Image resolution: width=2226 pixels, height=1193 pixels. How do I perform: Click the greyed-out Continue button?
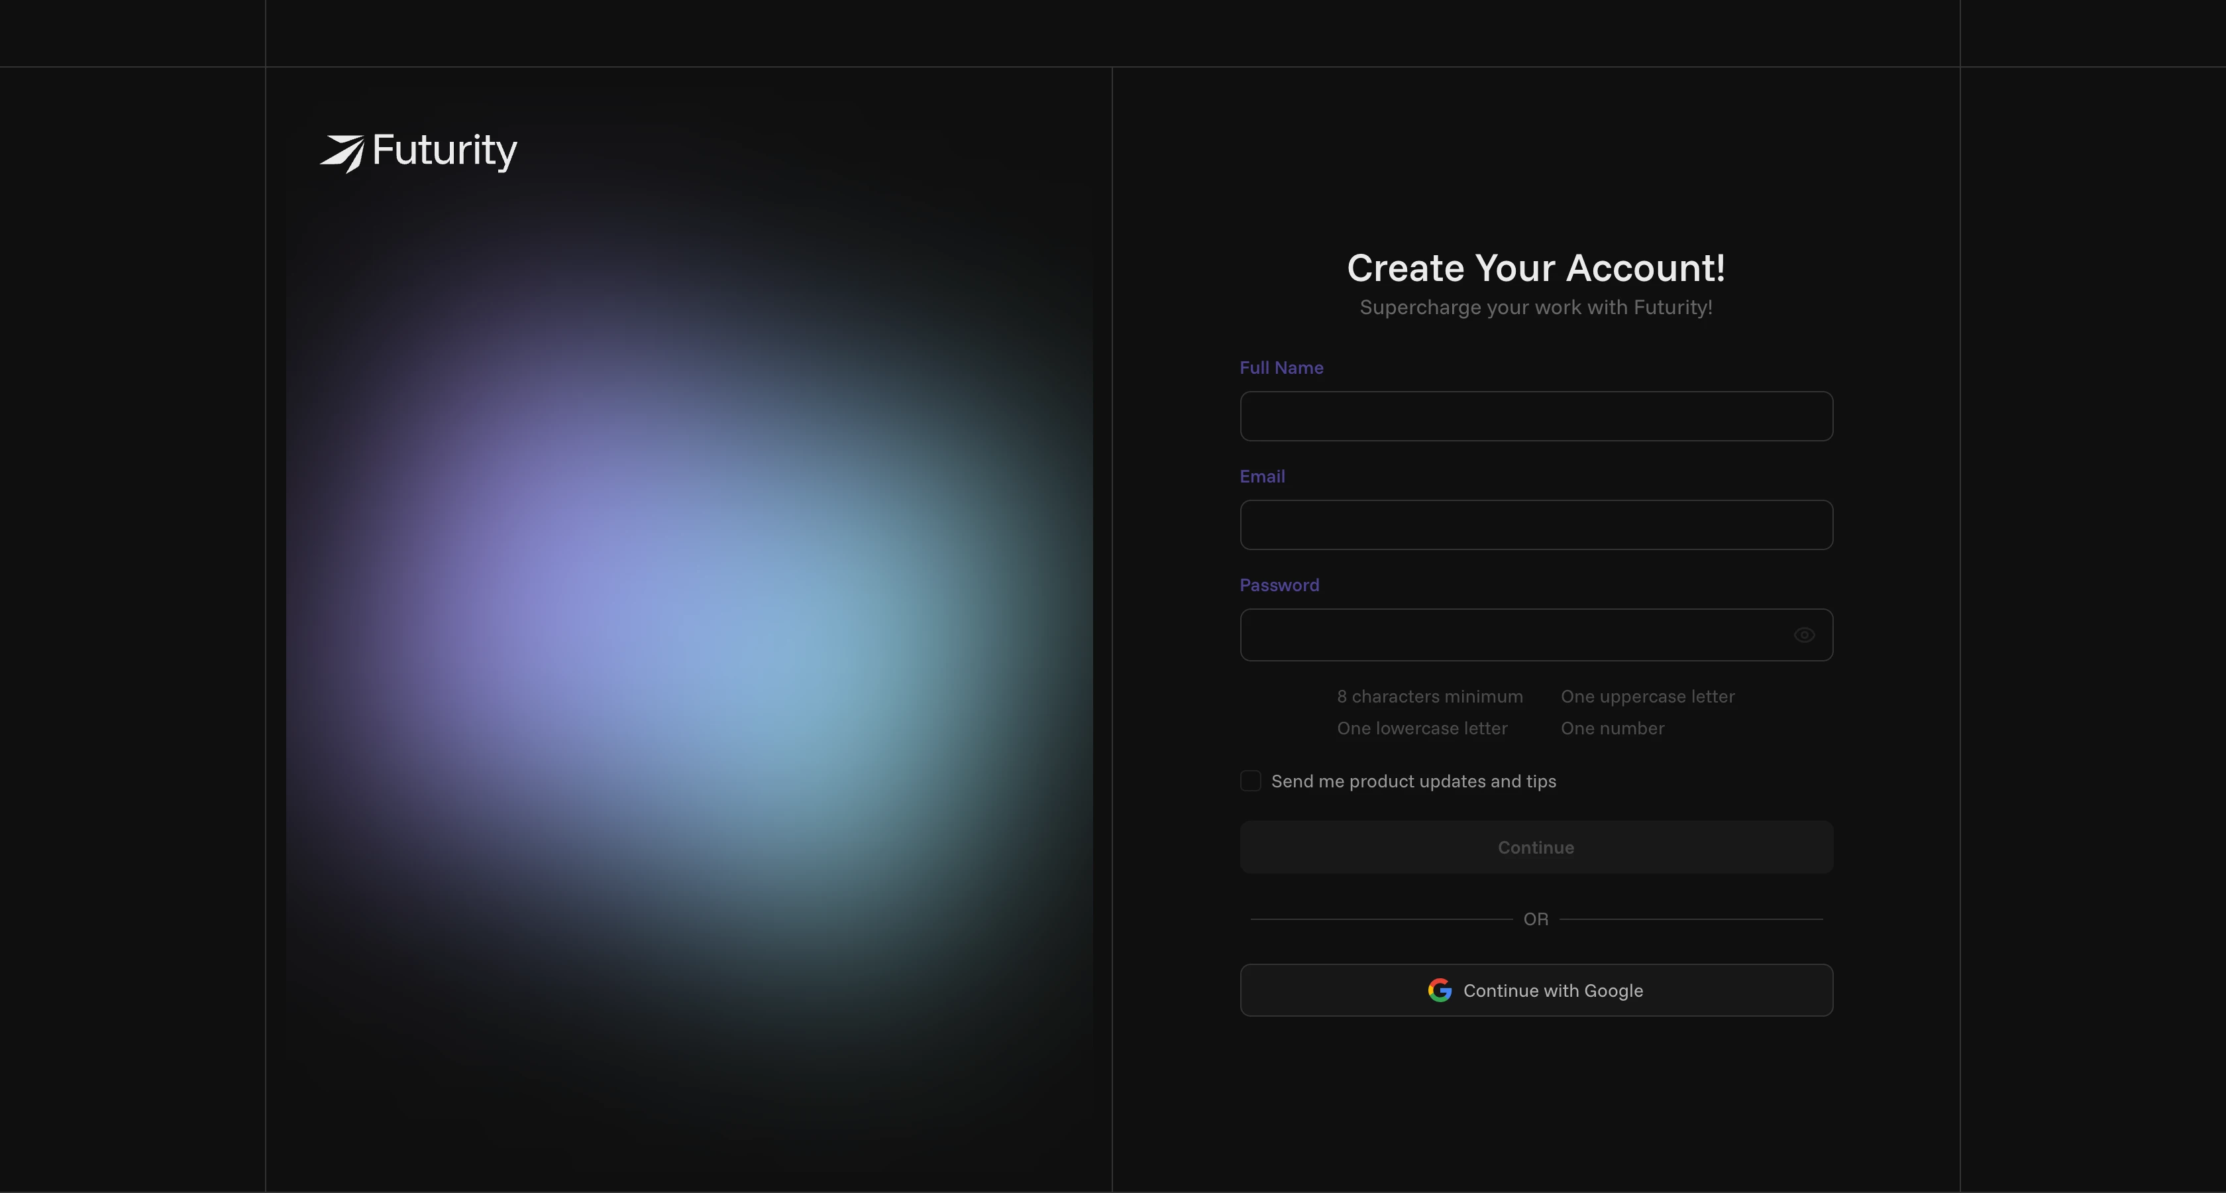pyautogui.click(x=1536, y=847)
